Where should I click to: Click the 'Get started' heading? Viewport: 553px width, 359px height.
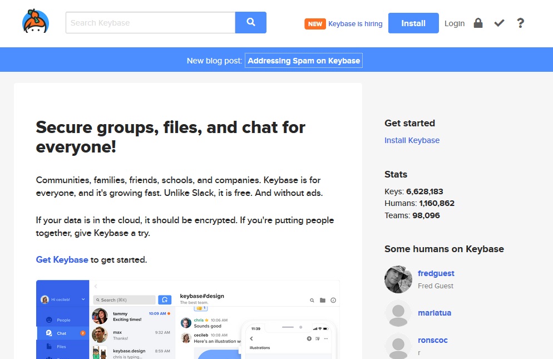pyautogui.click(x=410, y=123)
